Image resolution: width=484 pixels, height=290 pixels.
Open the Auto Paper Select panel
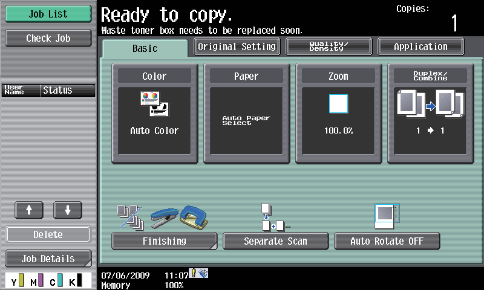[246, 114]
